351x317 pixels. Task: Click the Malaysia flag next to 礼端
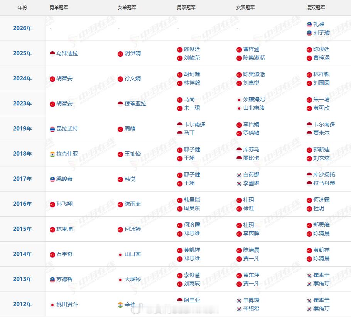click(x=309, y=24)
